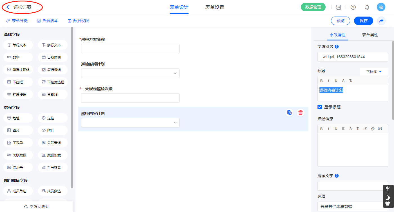
Task: Switch to the 表单设置 tab
Action: coord(214,7)
